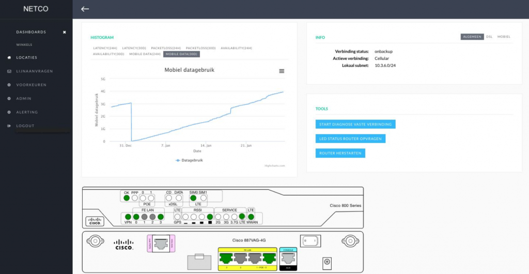Viewport: 529px width, 274px height.
Task: Click the onbackup connection status value
Action: coord(383,52)
